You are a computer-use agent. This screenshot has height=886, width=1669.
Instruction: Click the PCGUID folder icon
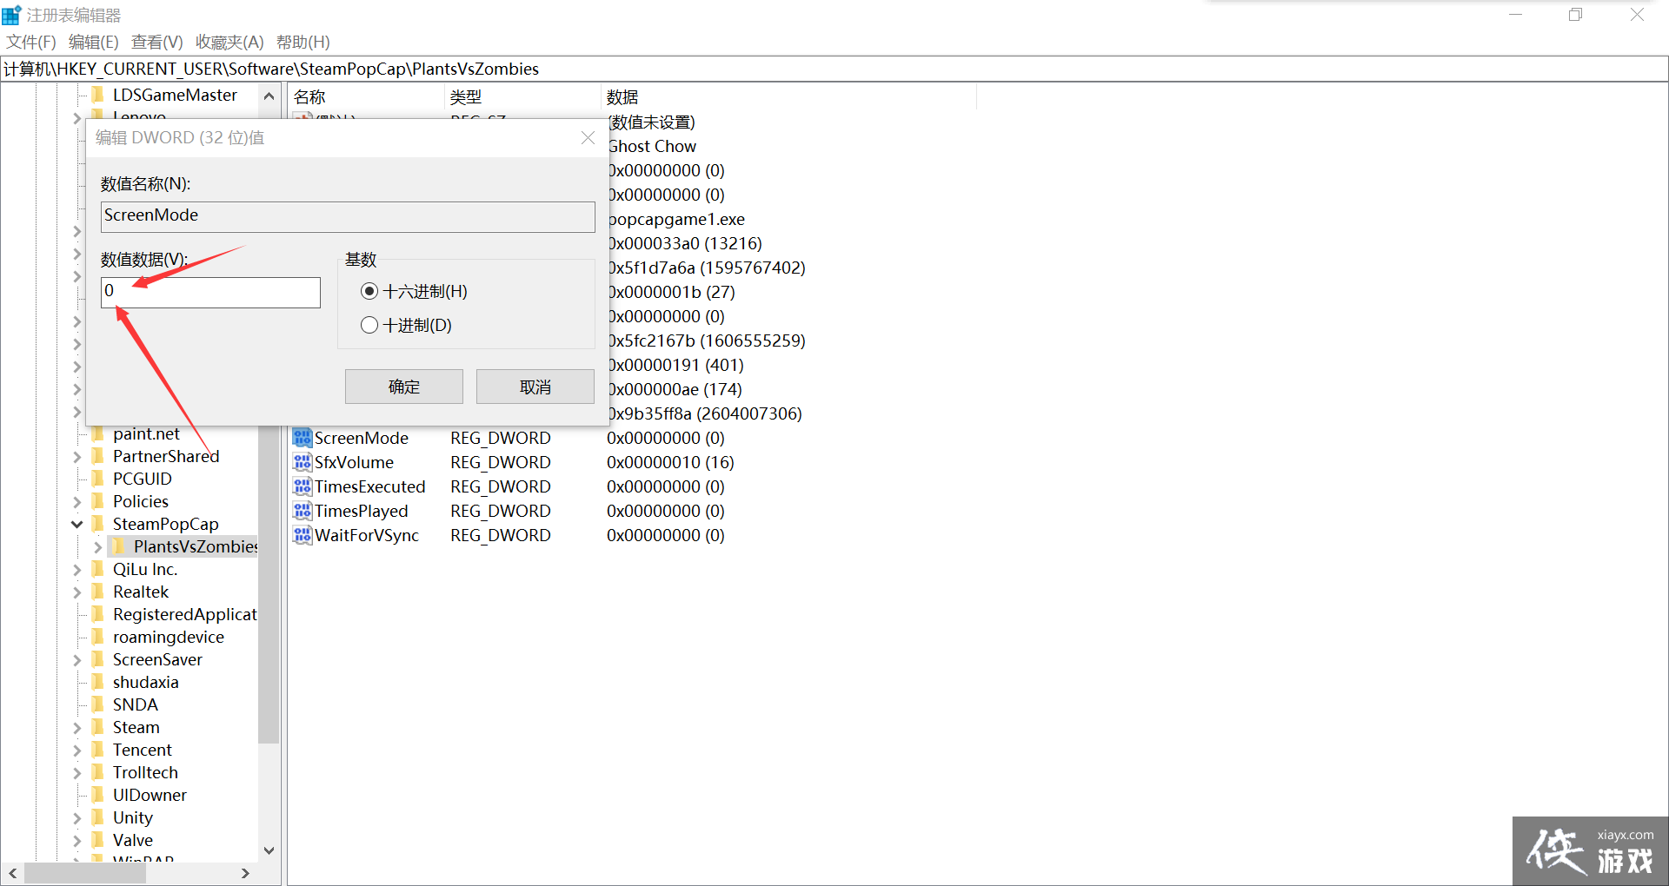(98, 479)
